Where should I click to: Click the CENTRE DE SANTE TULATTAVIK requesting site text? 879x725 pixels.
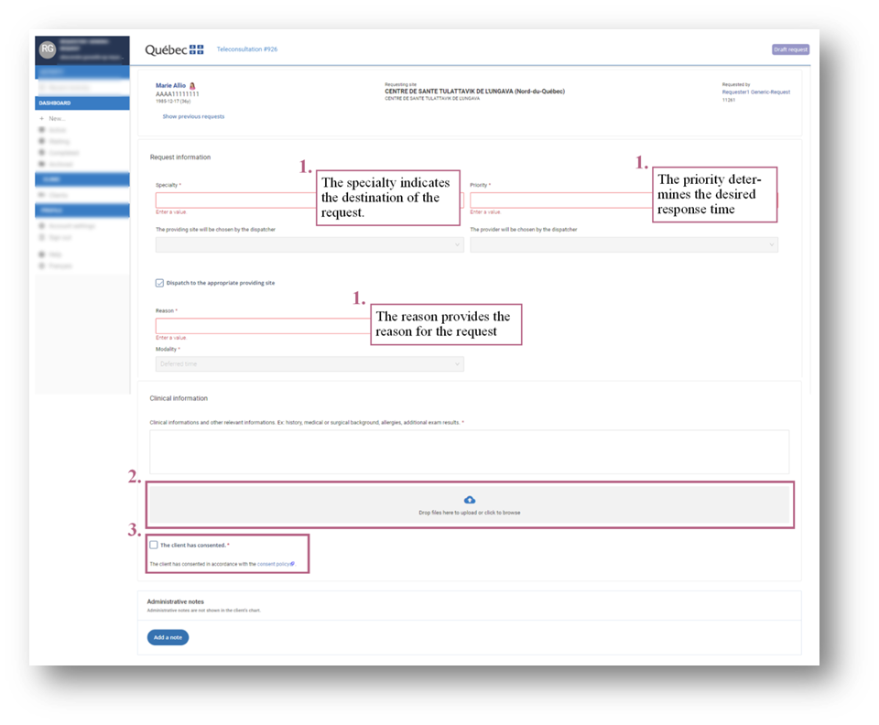click(x=474, y=92)
